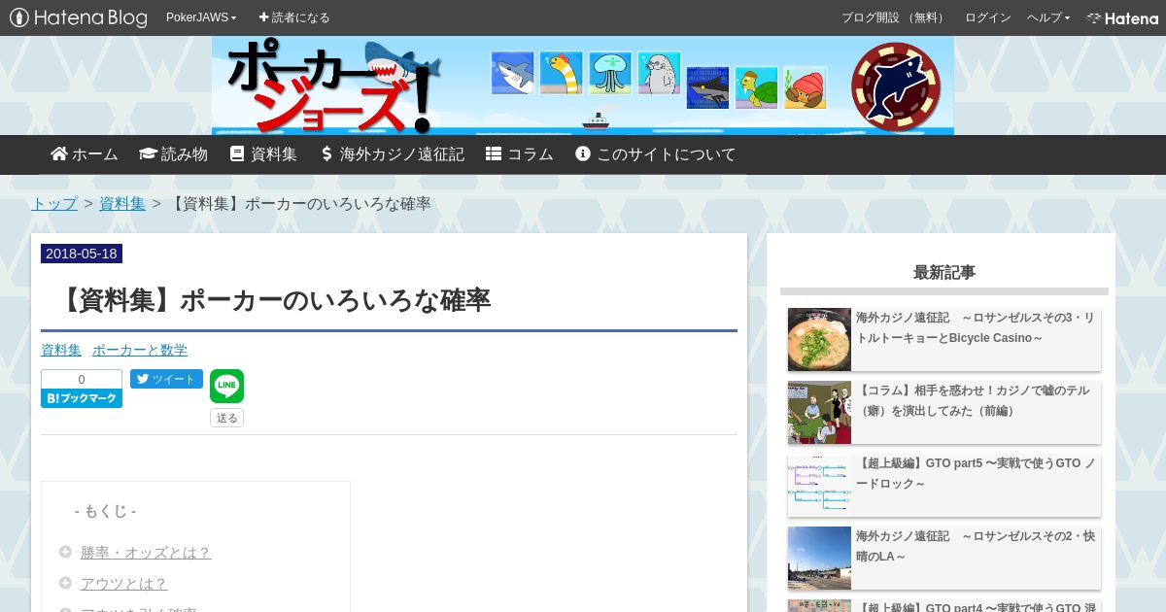Click the 送る button below LINE icon

(x=226, y=418)
